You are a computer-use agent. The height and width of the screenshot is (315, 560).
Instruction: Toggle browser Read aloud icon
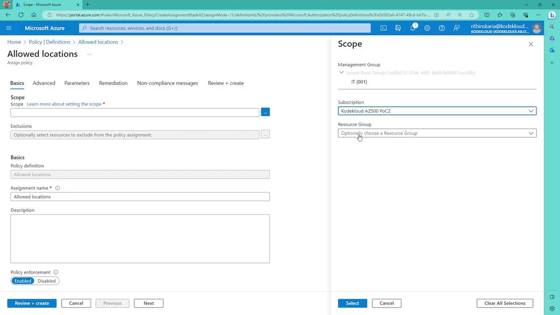pyautogui.click(x=448, y=15)
